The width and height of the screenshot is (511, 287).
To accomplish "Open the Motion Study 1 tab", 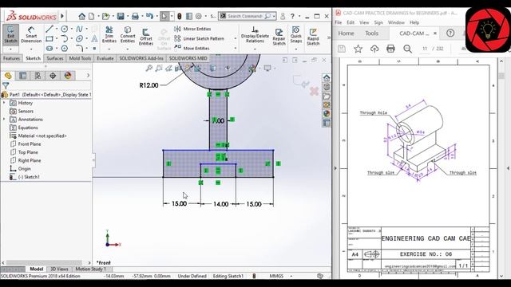I will [90, 269].
